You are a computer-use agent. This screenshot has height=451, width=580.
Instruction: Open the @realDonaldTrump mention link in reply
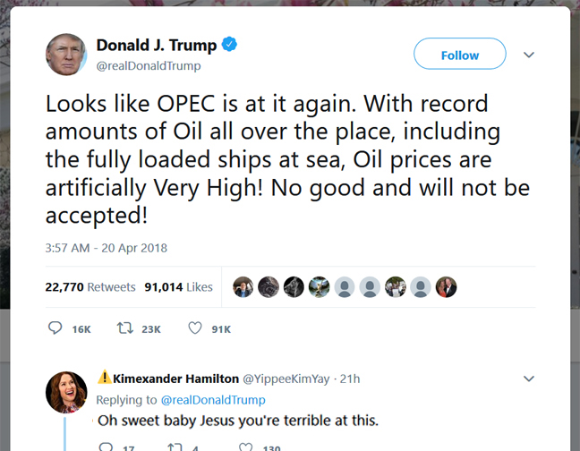(212, 399)
